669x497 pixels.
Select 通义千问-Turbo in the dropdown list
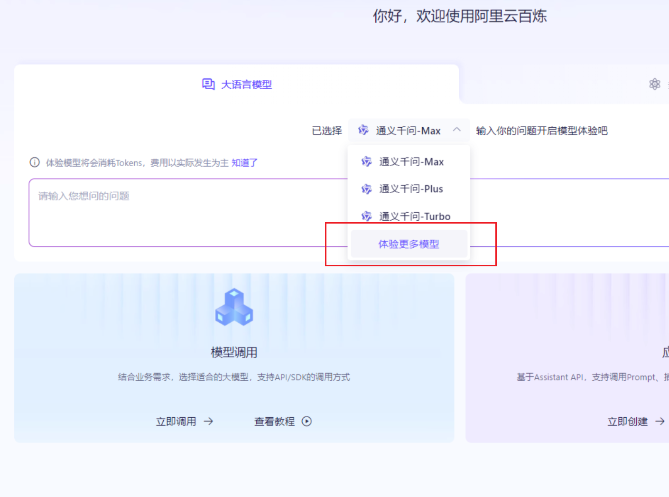pyautogui.click(x=409, y=216)
